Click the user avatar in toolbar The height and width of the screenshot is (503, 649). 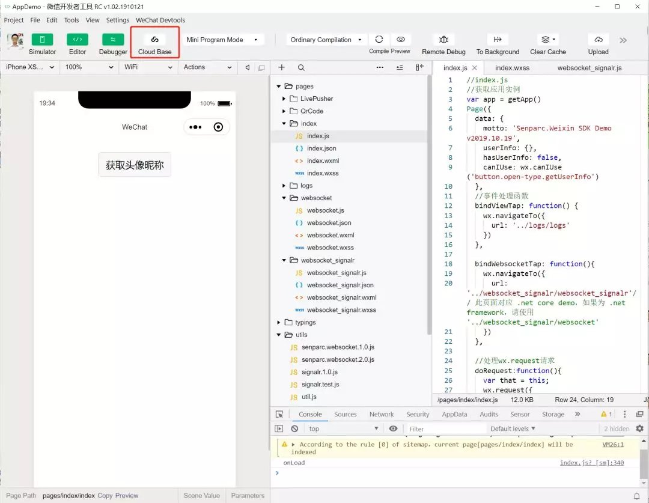pyautogui.click(x=15, y=41)
